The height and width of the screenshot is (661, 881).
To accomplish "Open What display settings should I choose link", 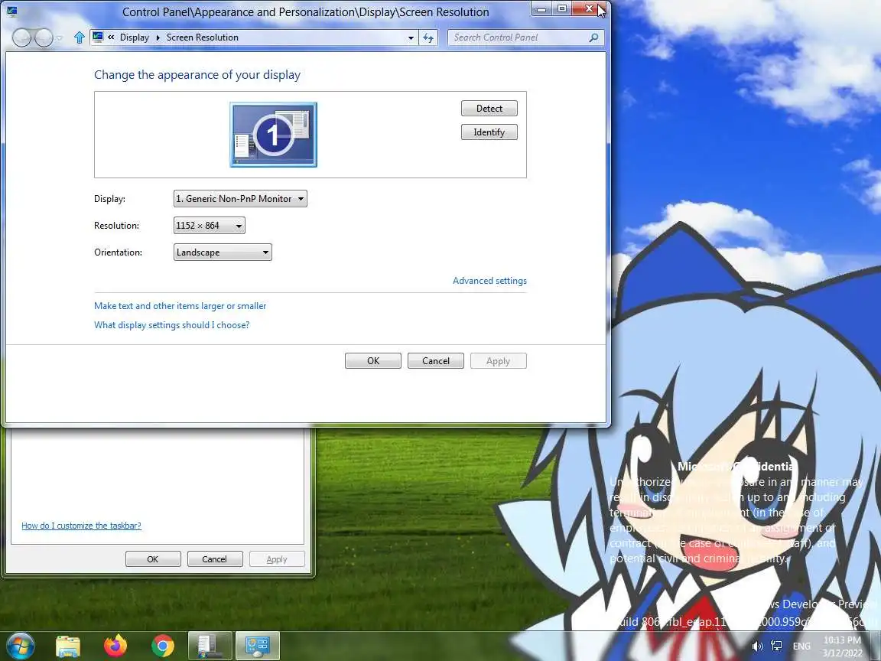I will tap(171, 325).
